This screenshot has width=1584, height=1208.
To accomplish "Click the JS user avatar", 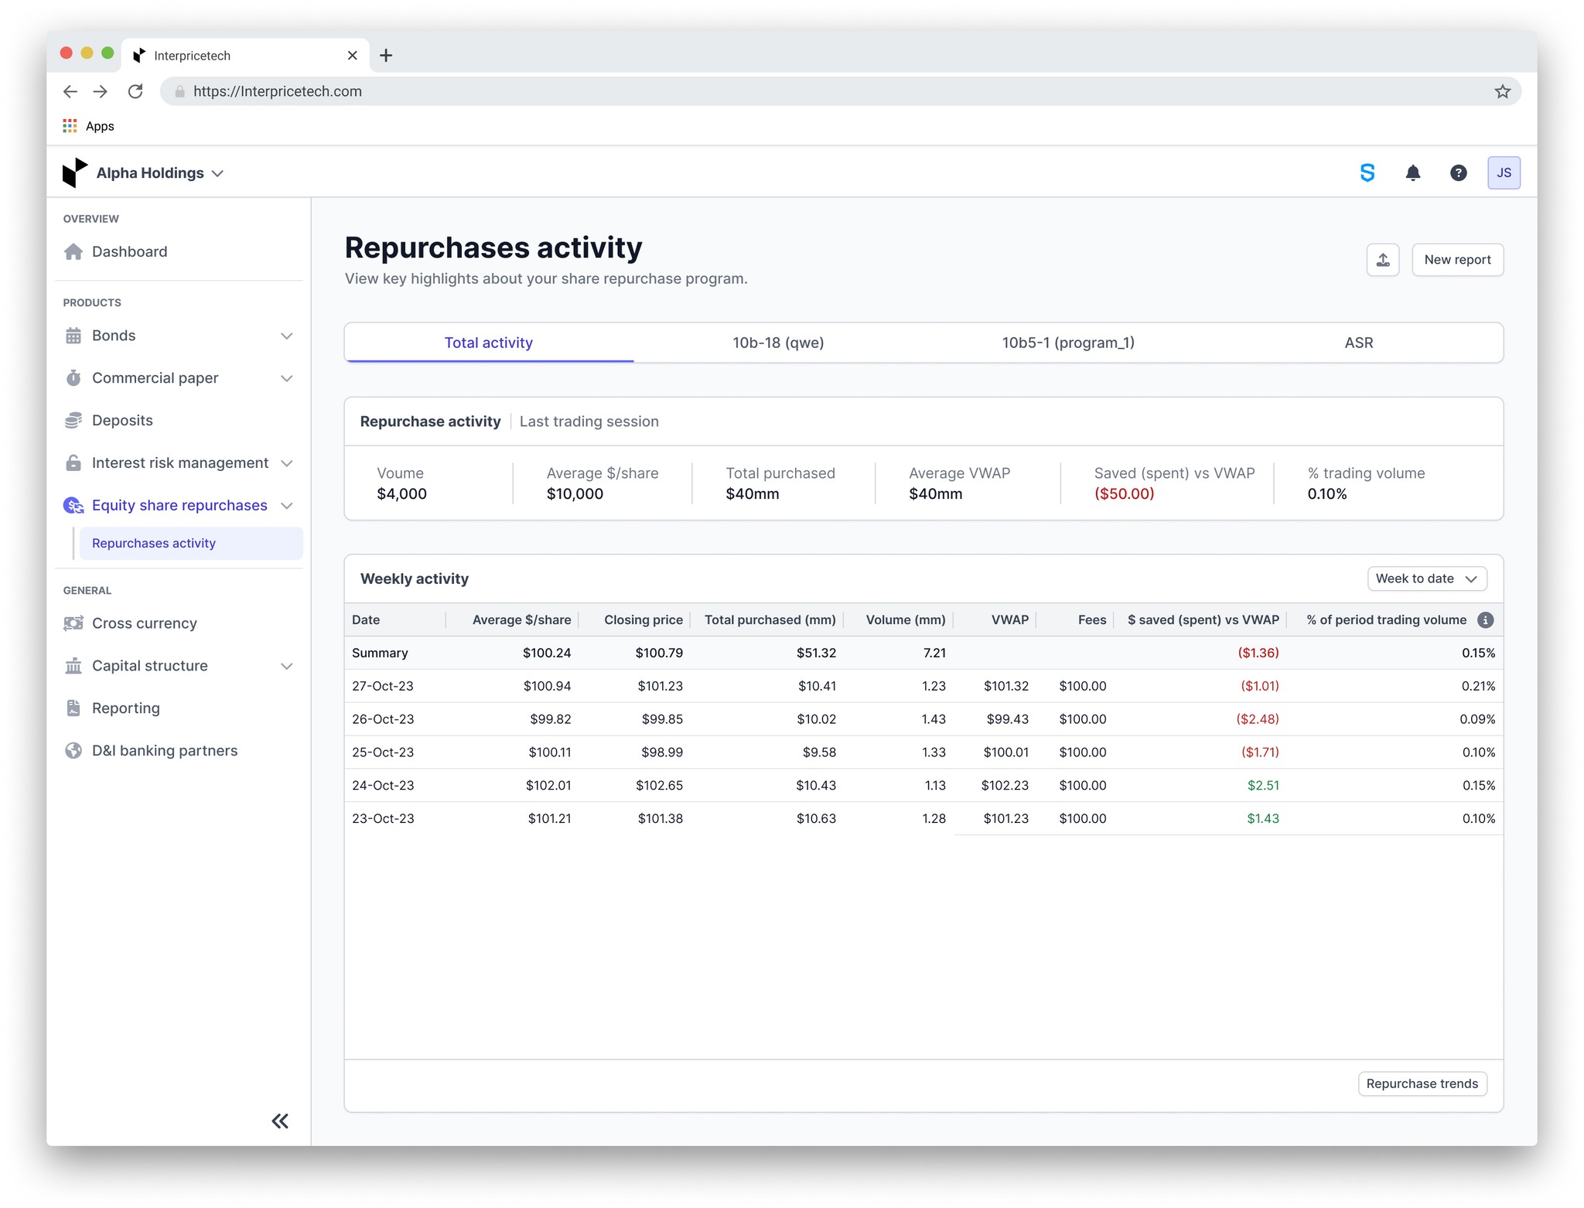I will point(1503,173).
